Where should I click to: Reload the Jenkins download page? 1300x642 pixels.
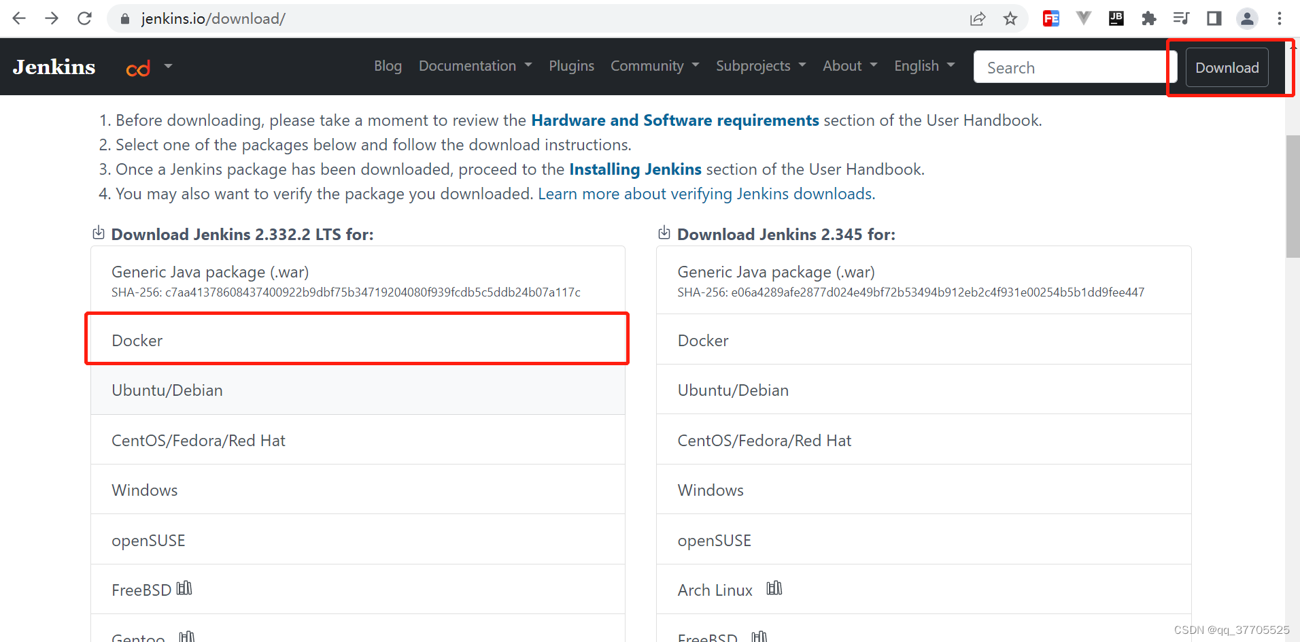pos(84,18)
